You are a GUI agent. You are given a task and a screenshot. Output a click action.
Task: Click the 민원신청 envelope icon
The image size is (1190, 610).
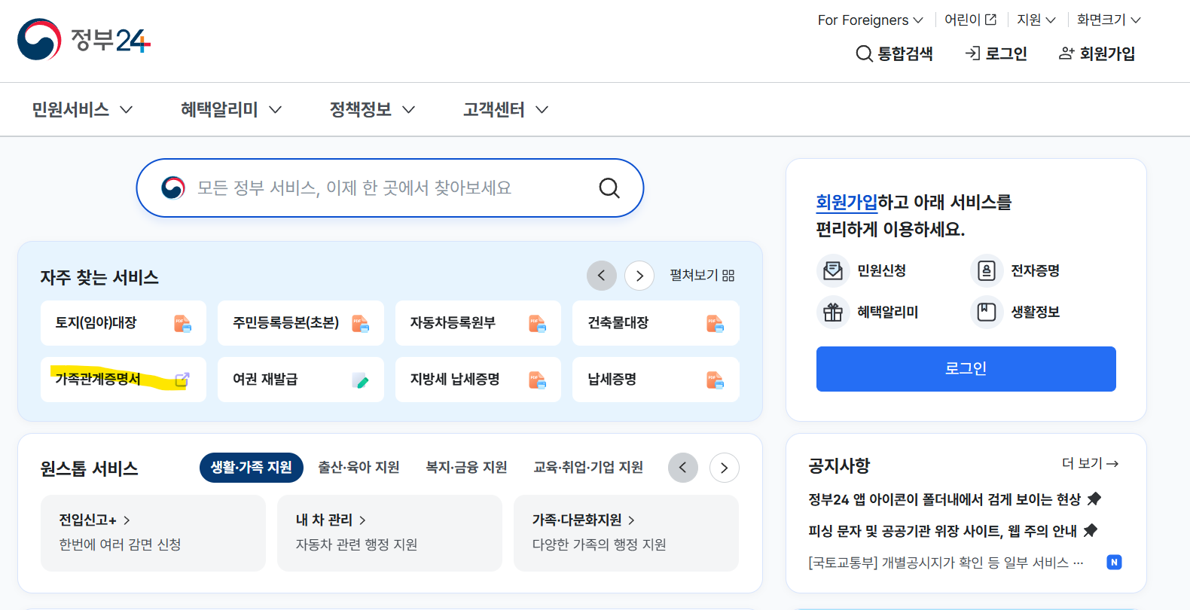click(833, 270)
